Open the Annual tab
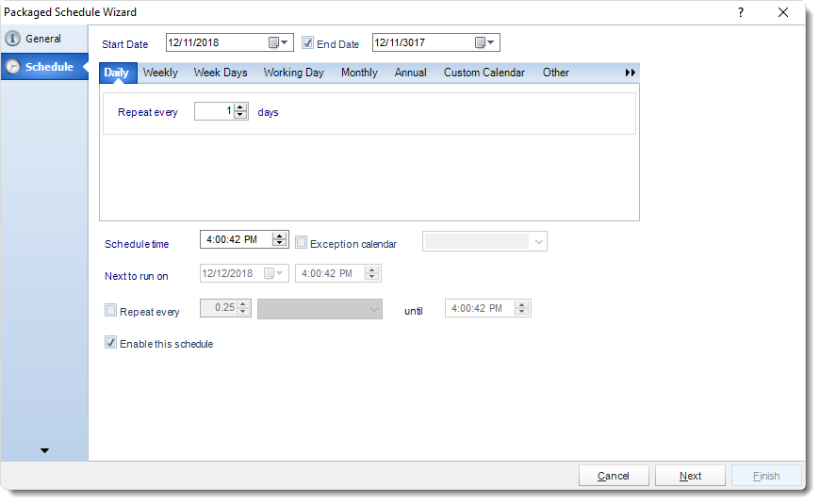 point(411,73)
